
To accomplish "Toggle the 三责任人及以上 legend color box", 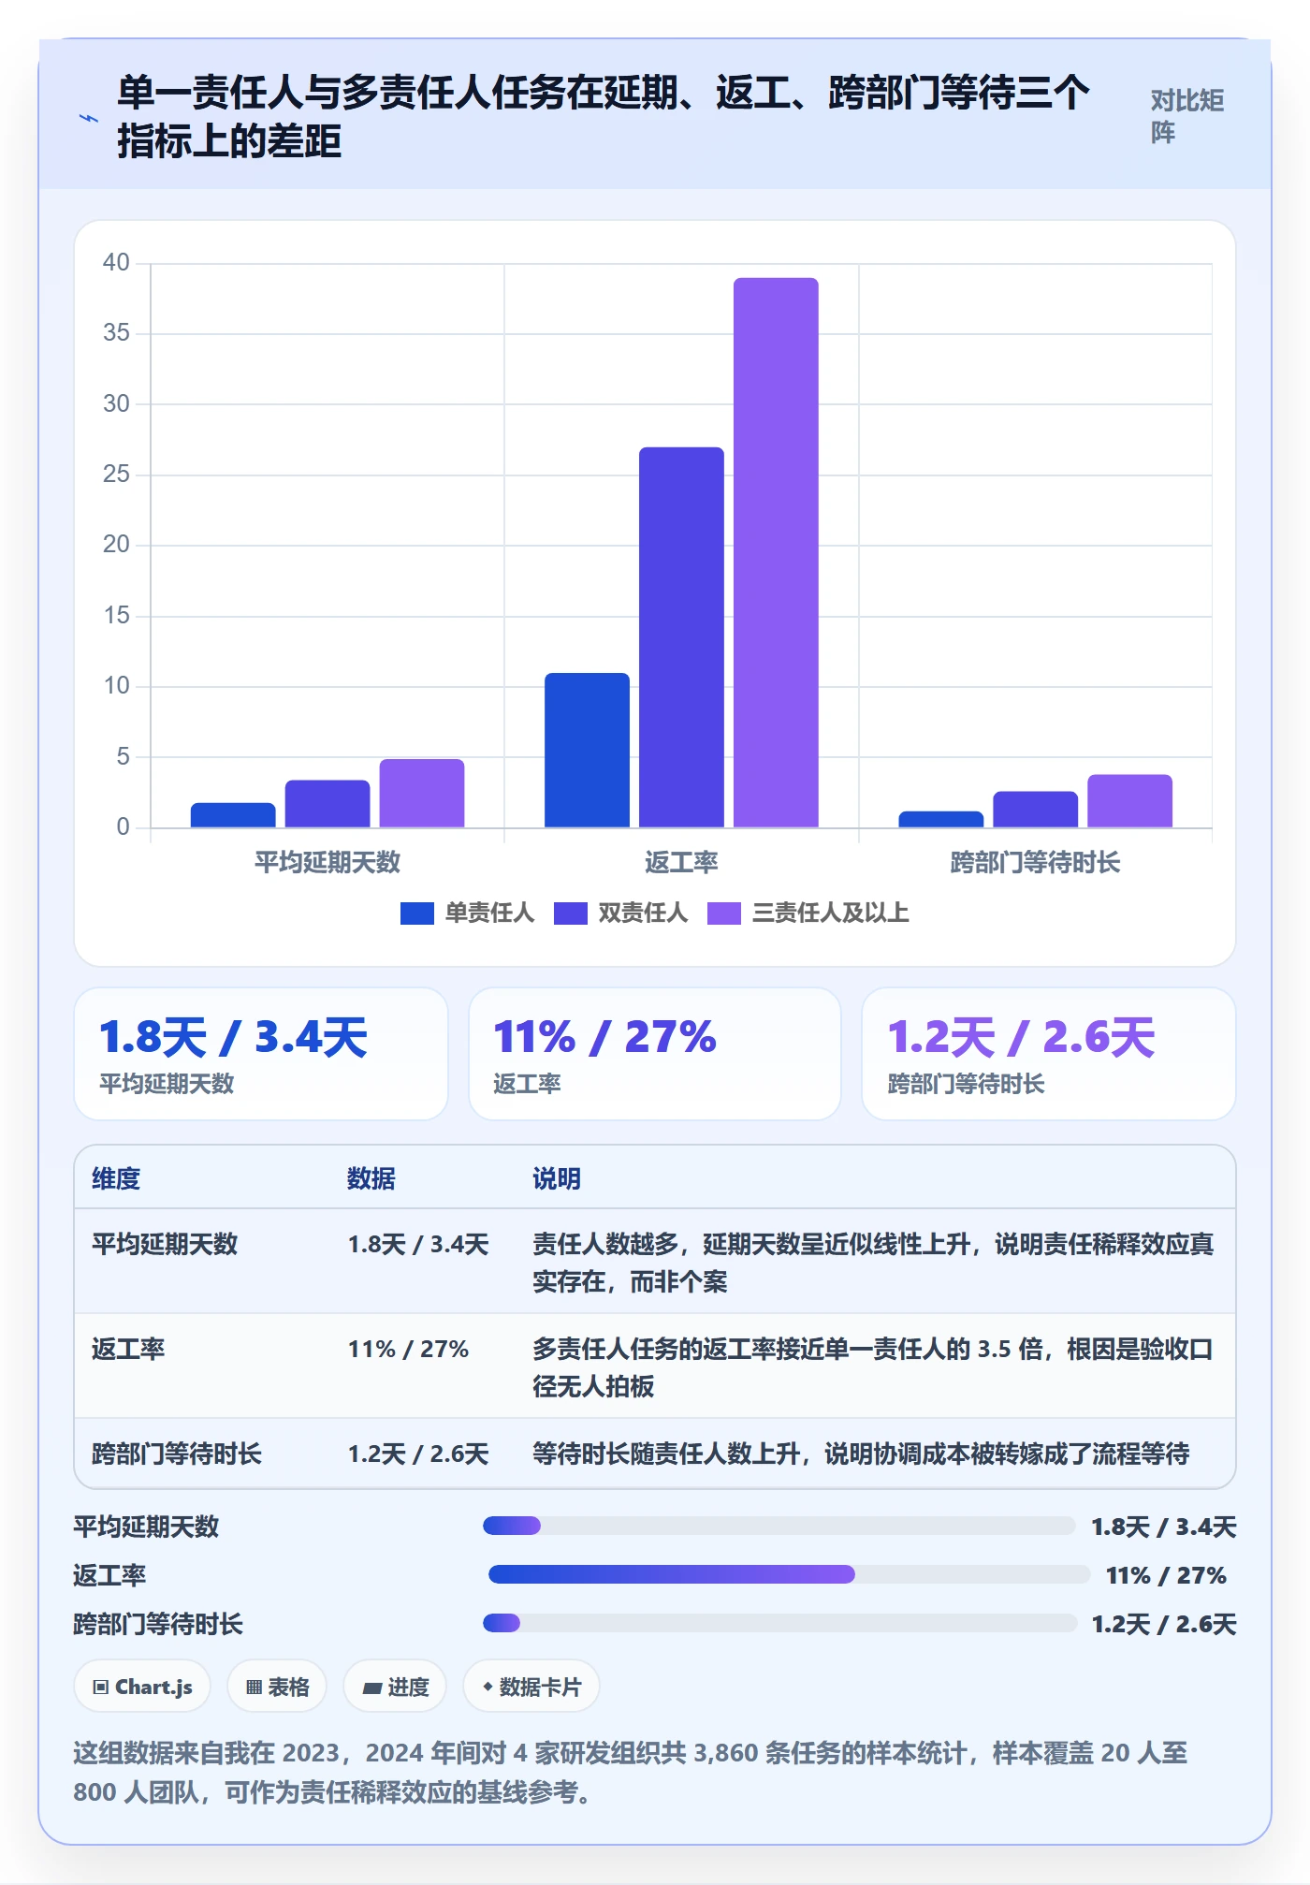I will point(723,913).
